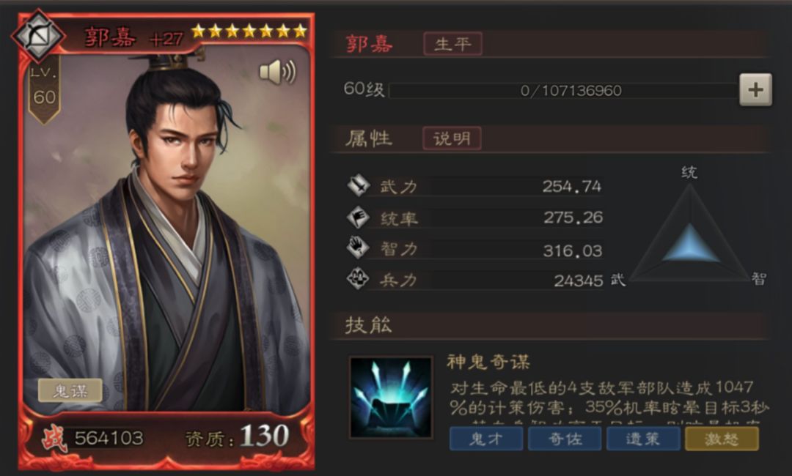Click the experience progress bar
This screenshot has height=476, width=792.
(564, 90)
